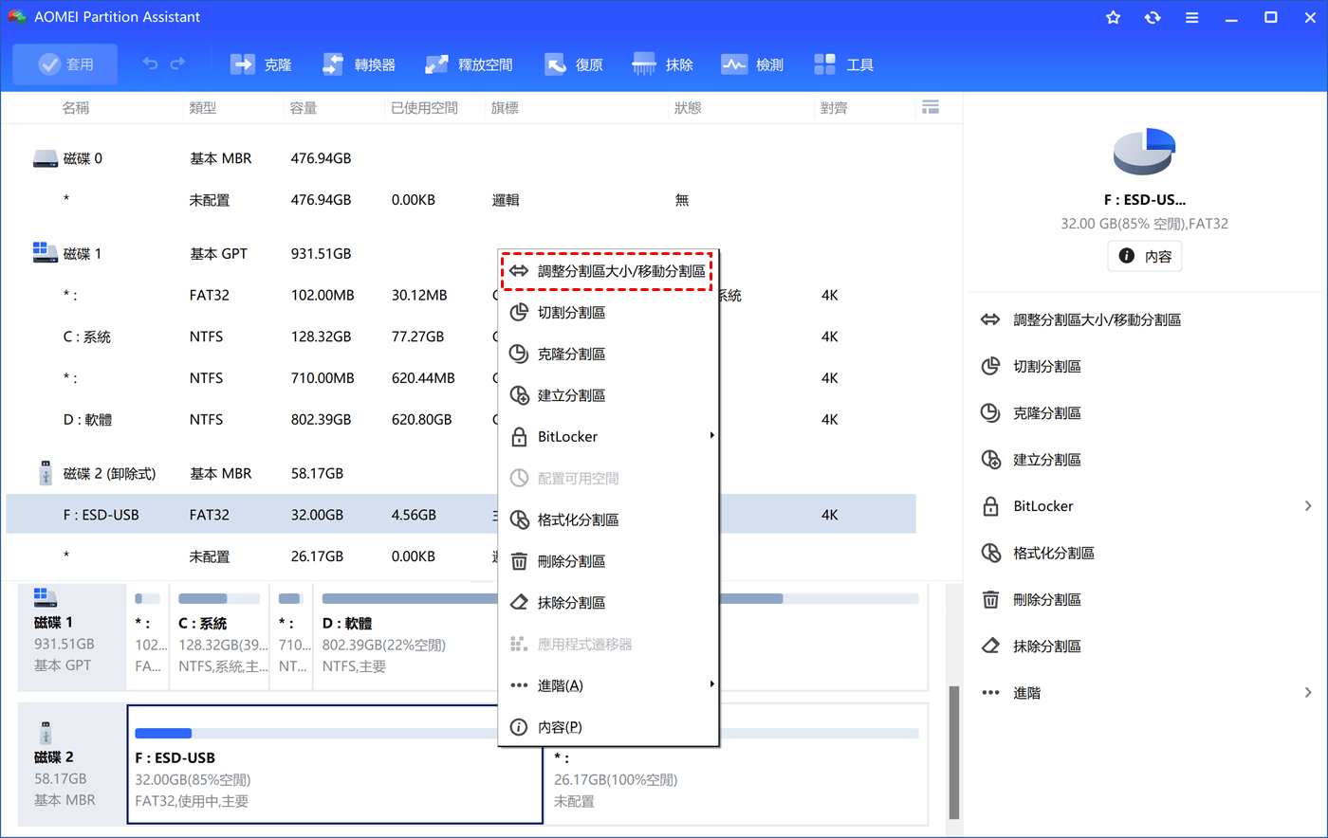Open the 檢測 (Test) toolbar item
Viewport: 1328px width, 838px height.
[x=752, y=64]
